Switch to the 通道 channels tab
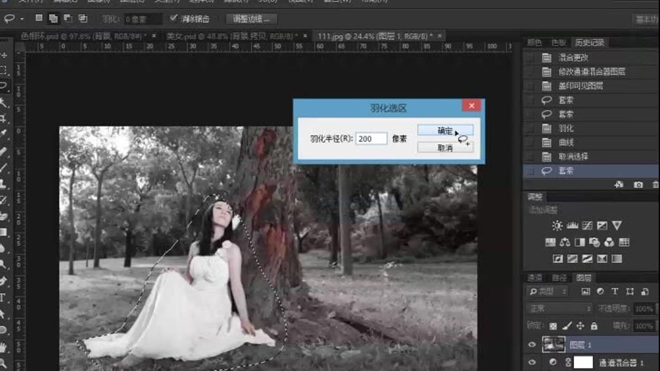This screenshot has height=371, width=660. coord(534,278)
